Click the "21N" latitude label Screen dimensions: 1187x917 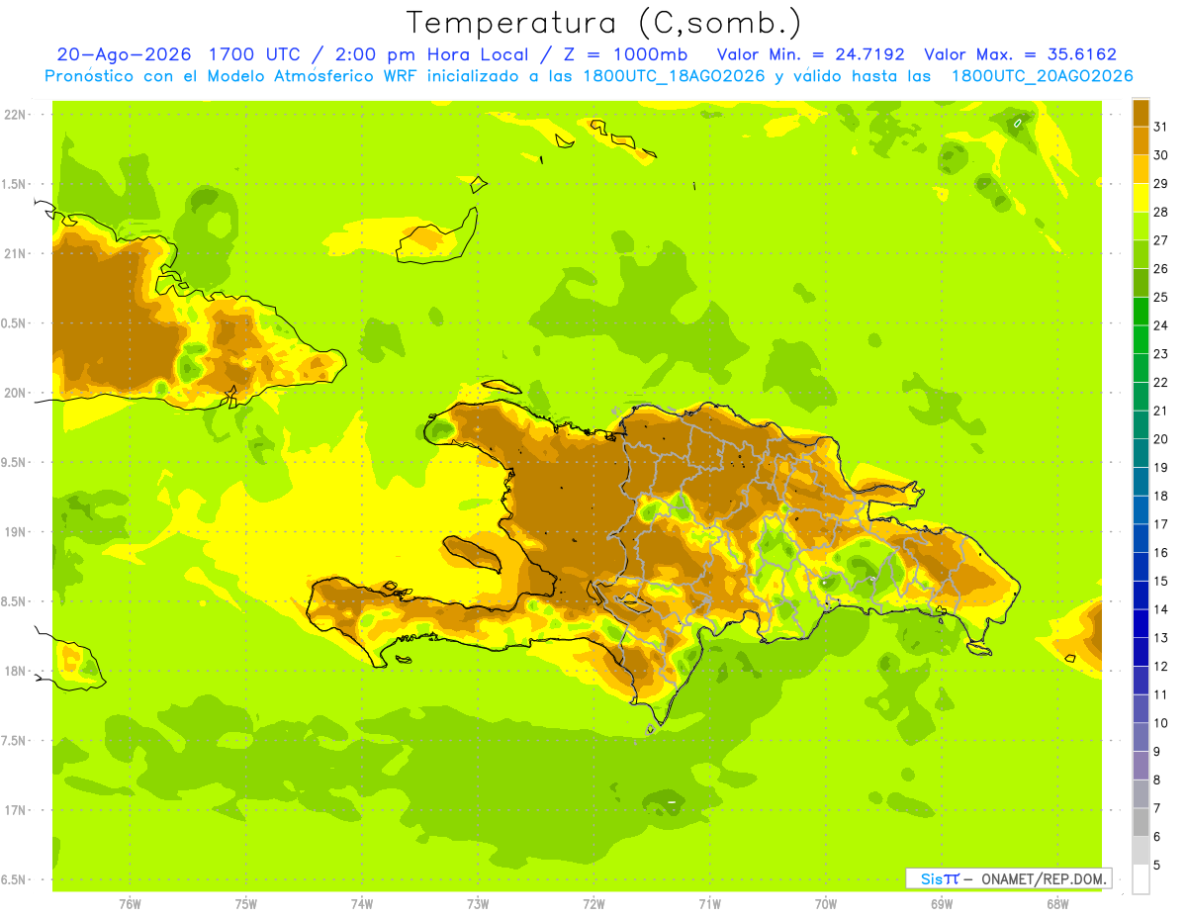17,253
